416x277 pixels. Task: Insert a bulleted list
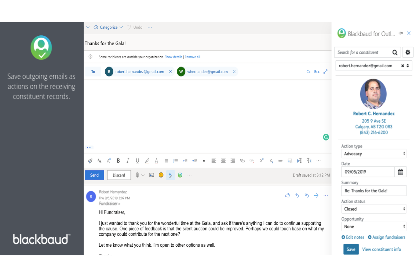point(166,161)
